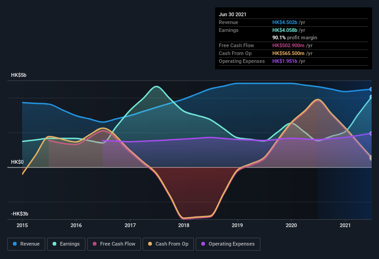This screenshot has width=379, height=259.
Task: Click the HK$0 y-axis label
Action: pyautogui.click(x=17, y=162)
